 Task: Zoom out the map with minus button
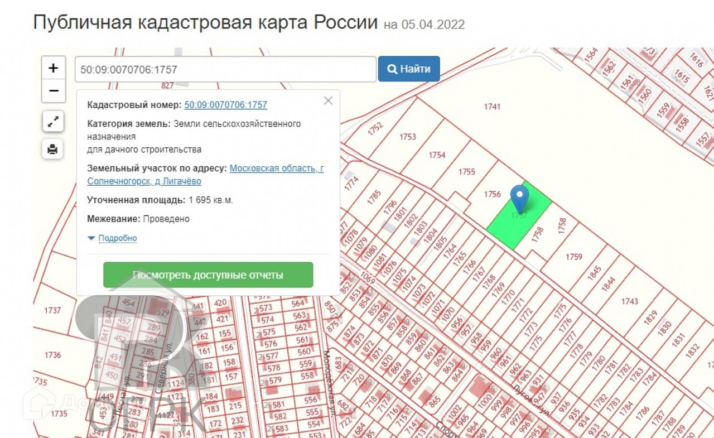pyautogui.click(x=54, y=90)
